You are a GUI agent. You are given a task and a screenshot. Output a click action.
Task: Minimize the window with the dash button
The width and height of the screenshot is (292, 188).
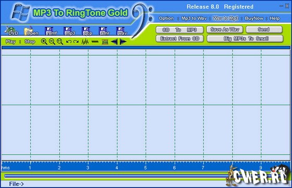click(281, 6)
